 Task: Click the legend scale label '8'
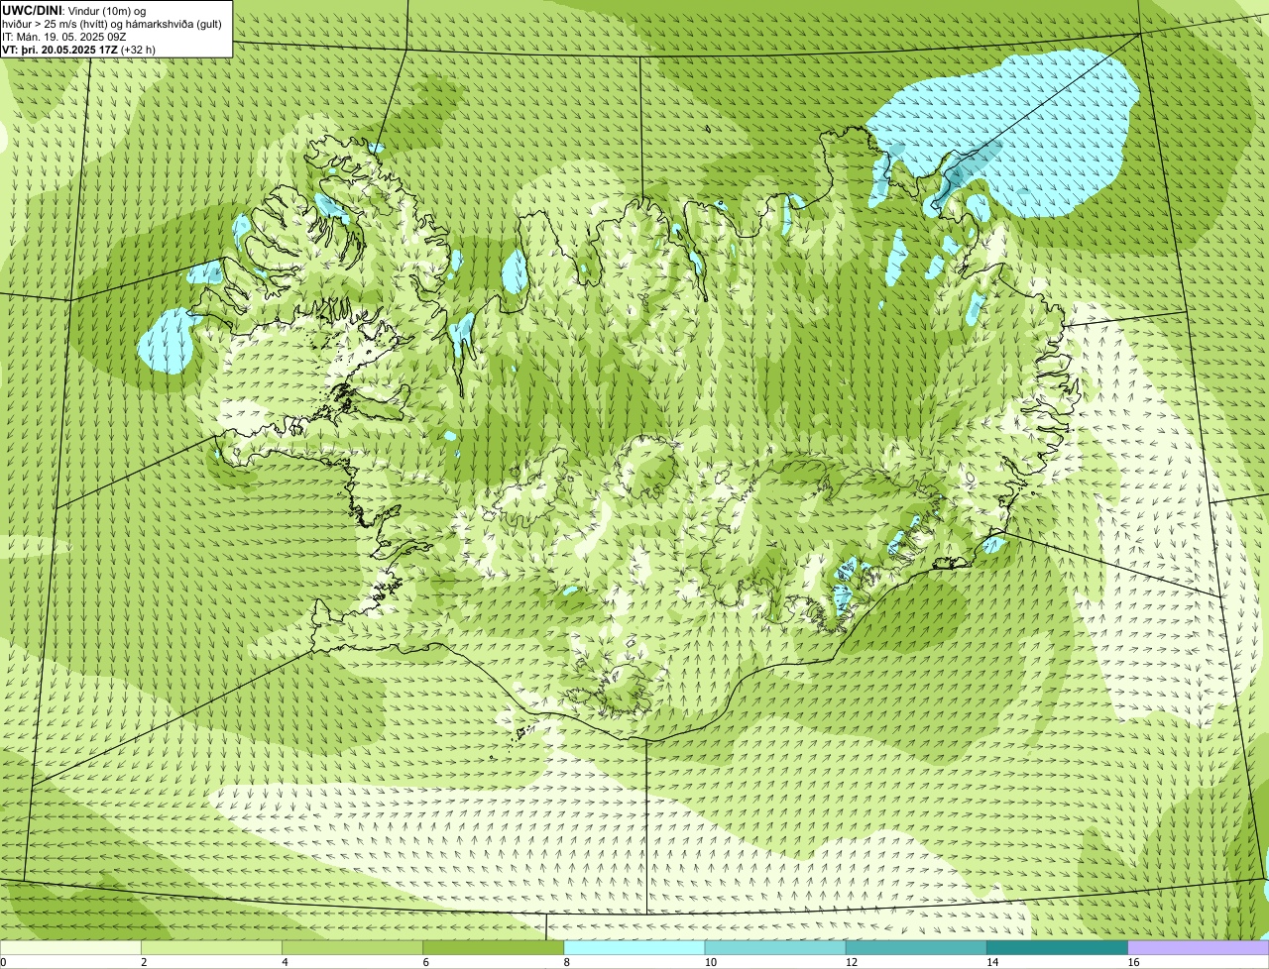click(566, 962)
